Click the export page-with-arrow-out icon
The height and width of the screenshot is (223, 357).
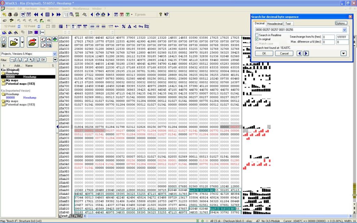pyautogui.click(x=43, y=45)
